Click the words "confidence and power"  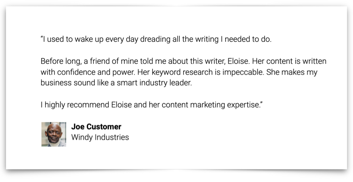(x=96, y=72)
